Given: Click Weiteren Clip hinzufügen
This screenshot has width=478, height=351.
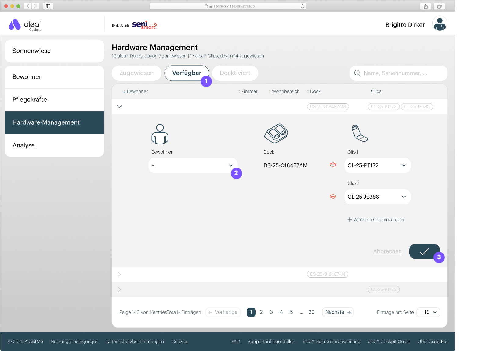Looking at the screenshot, I should tap(376, 220).
